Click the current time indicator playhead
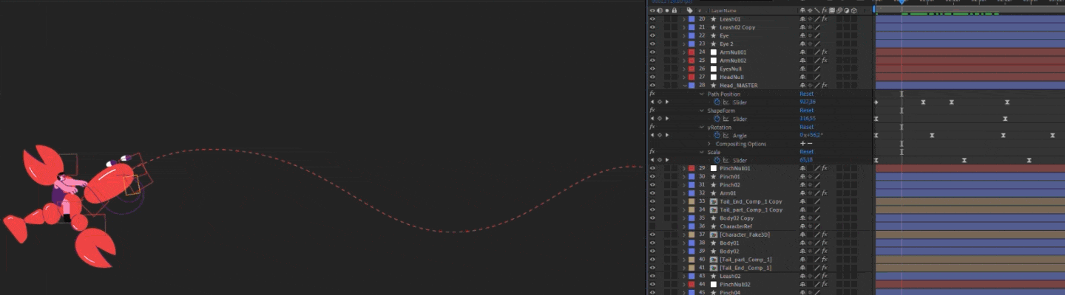The image size is (1065, 295). pos(902,2)
